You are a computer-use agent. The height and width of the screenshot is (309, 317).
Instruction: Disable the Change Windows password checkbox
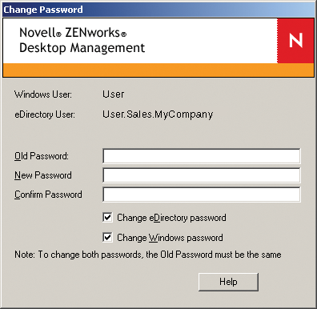click(x=107, y=237)
